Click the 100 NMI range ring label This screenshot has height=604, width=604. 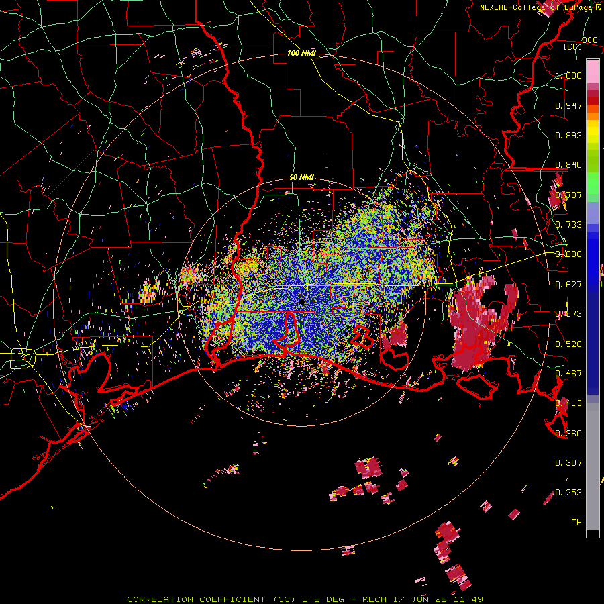pos(301,53)
